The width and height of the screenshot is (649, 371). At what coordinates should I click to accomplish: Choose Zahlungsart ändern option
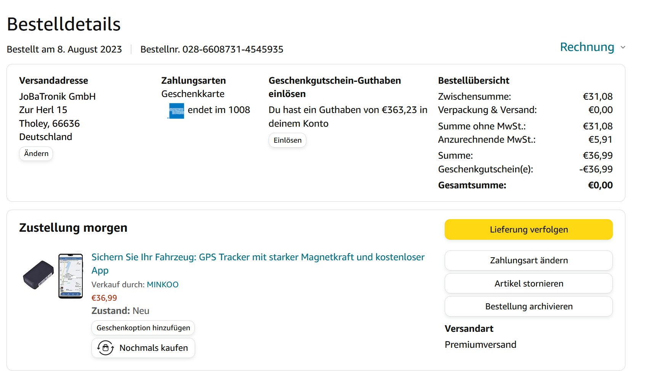[529, 261]
